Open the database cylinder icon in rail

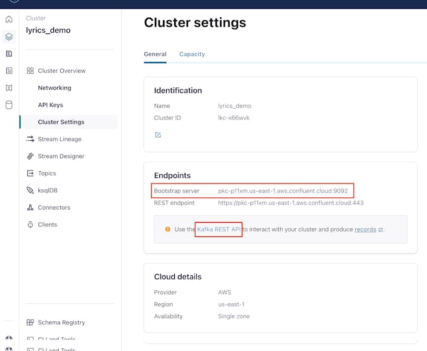point(9,105)
